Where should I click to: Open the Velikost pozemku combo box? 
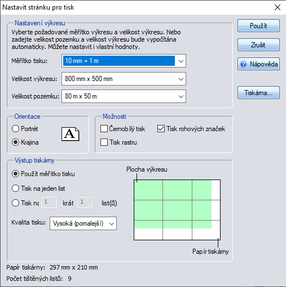click(x=124, y=96)
